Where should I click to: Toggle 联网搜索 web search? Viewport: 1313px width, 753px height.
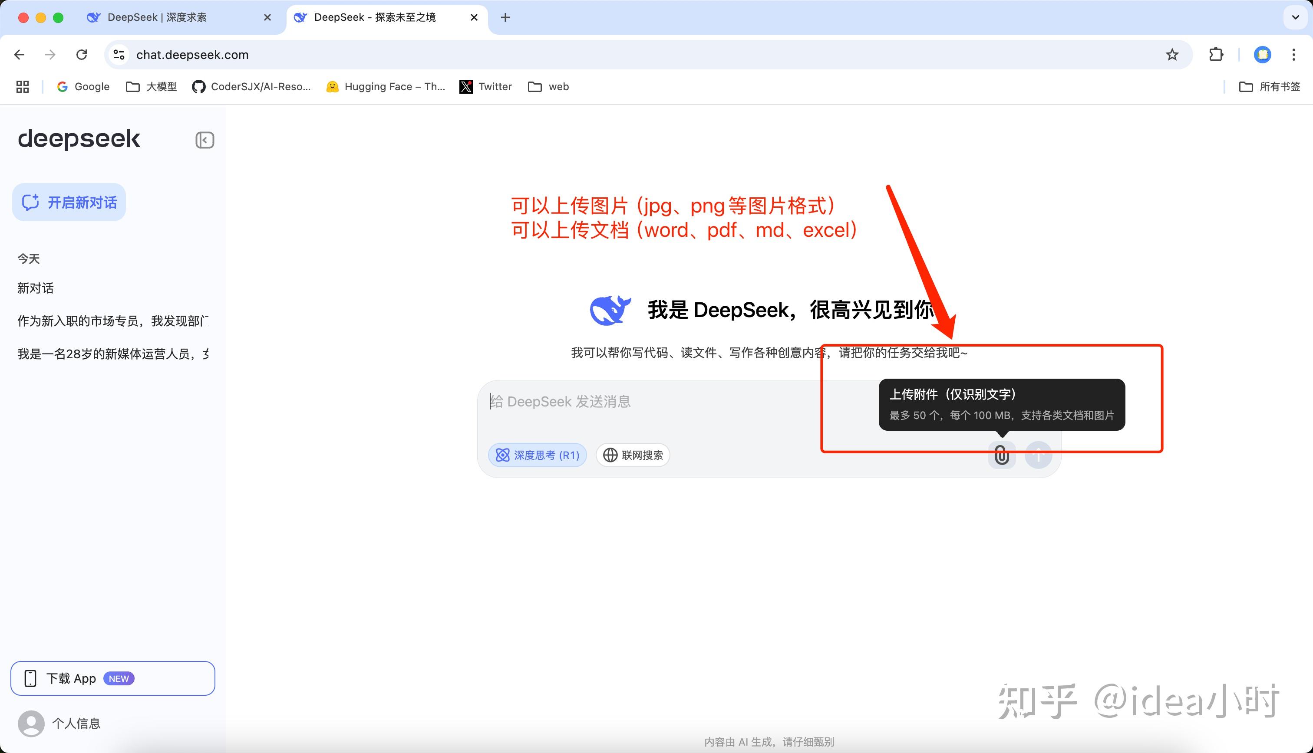(633, 455)
